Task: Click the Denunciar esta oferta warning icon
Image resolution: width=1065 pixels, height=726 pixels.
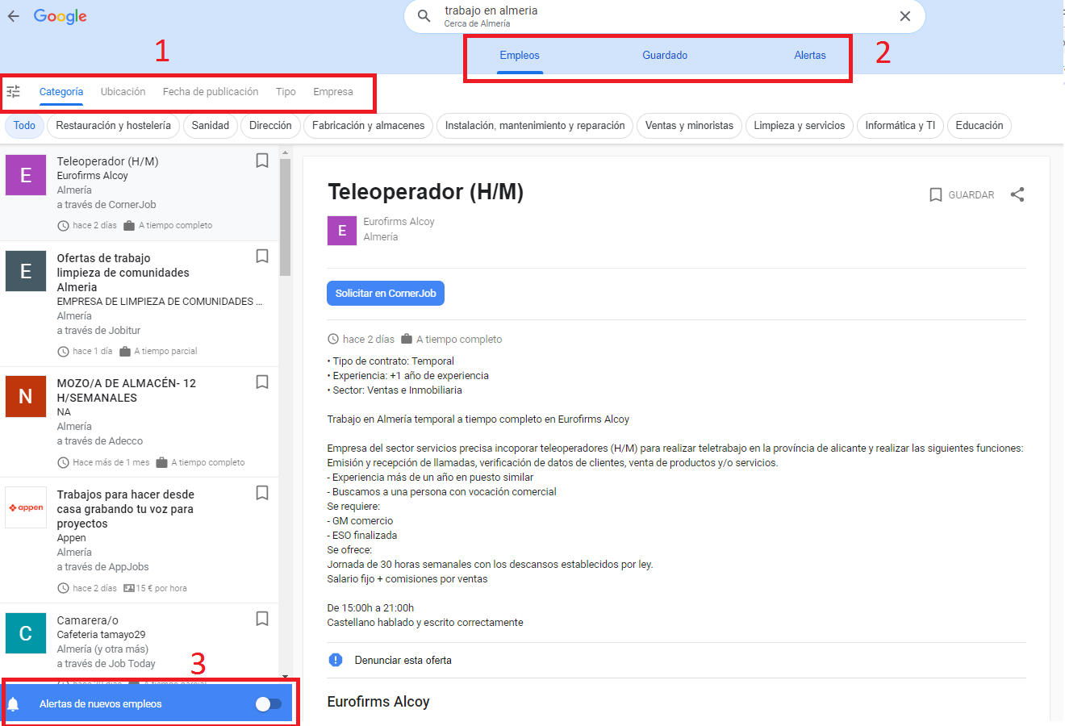Action: coord(336,660)
